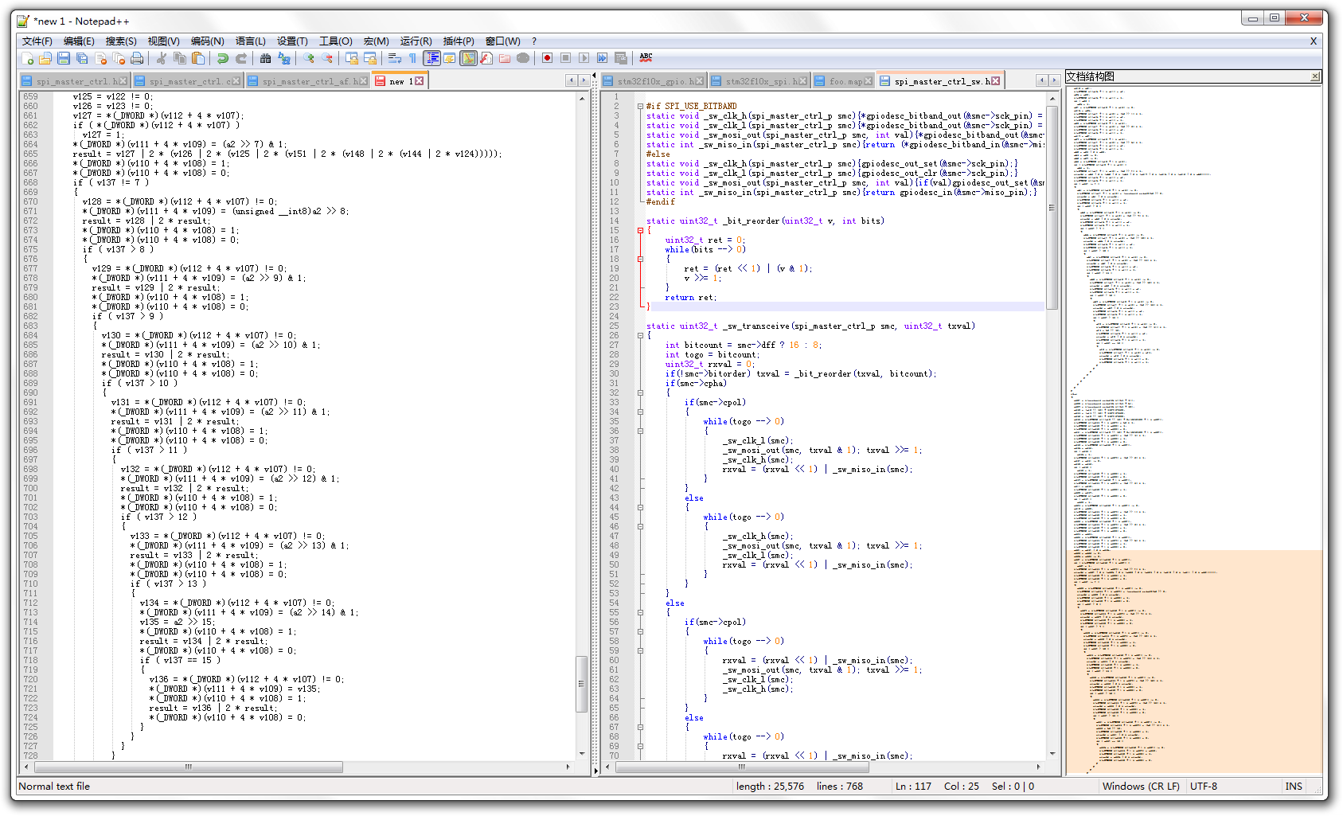Image resolution: width=1343 pixels, height=816 pixels.
Task: Toggle show all characters pilcrow icon
Action: 412,58
